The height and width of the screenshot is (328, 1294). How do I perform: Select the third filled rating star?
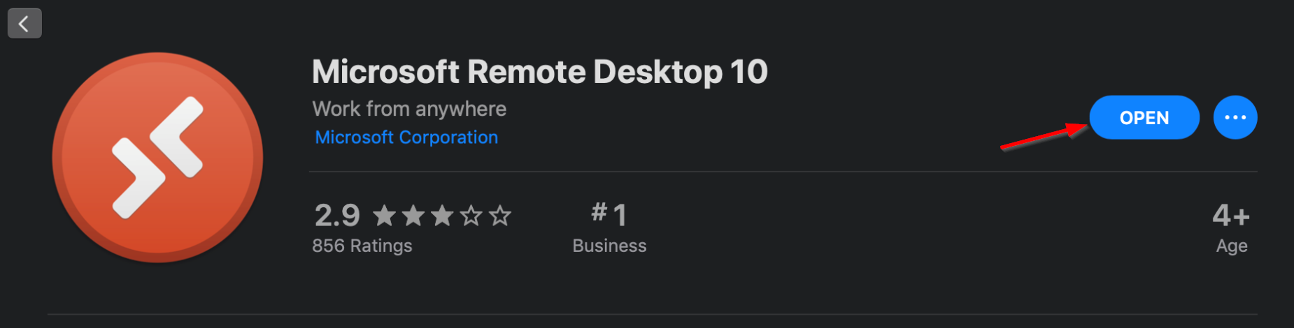click(442, 216)
